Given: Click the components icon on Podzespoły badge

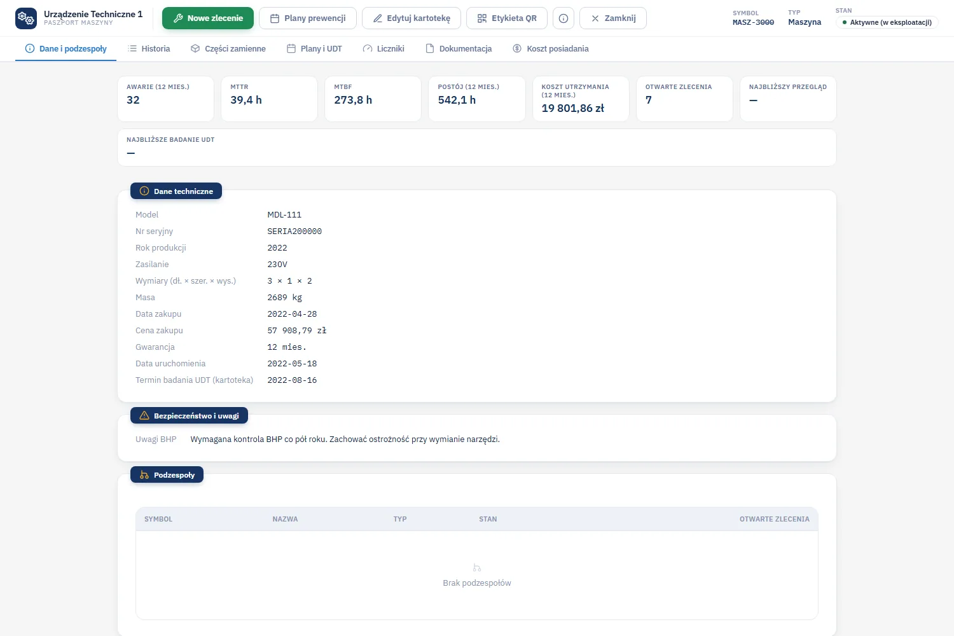Looking at the screenshot, I should pos(144,475).
